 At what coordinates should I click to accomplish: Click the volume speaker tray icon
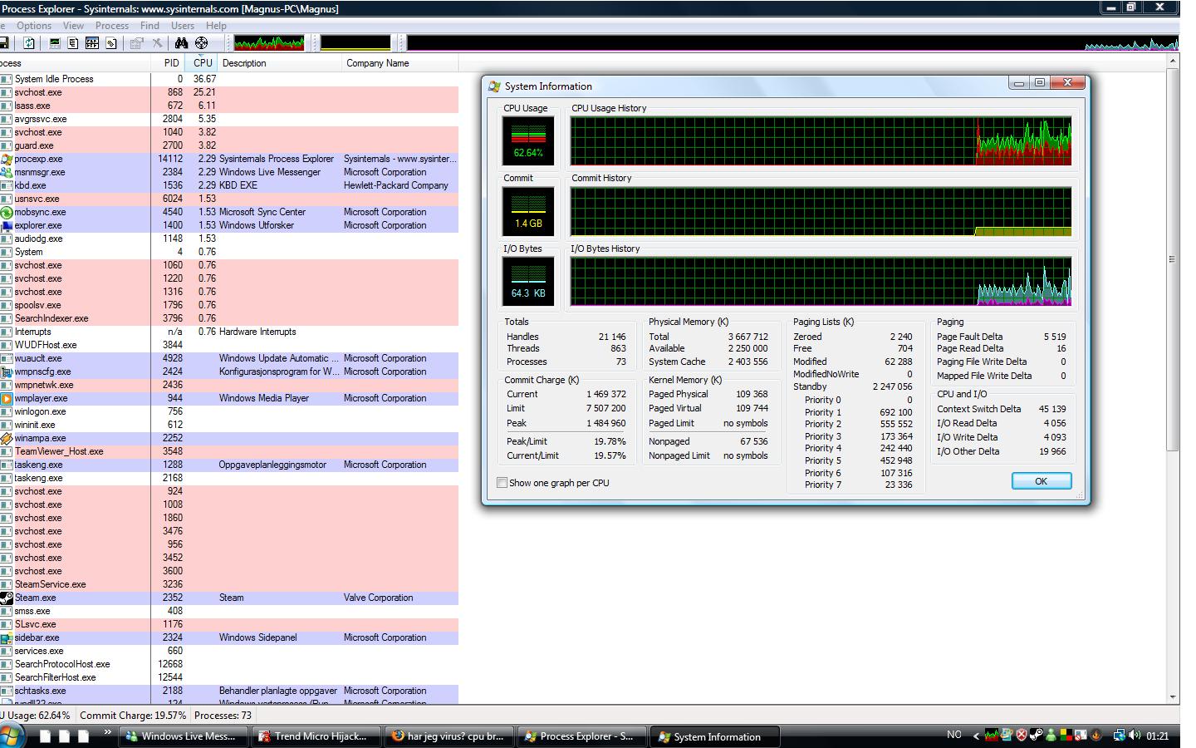point(1135,736)
